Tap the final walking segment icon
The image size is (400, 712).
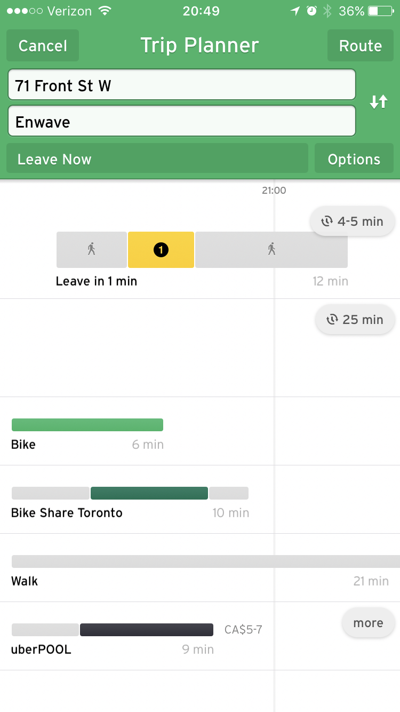pos(271,249)
